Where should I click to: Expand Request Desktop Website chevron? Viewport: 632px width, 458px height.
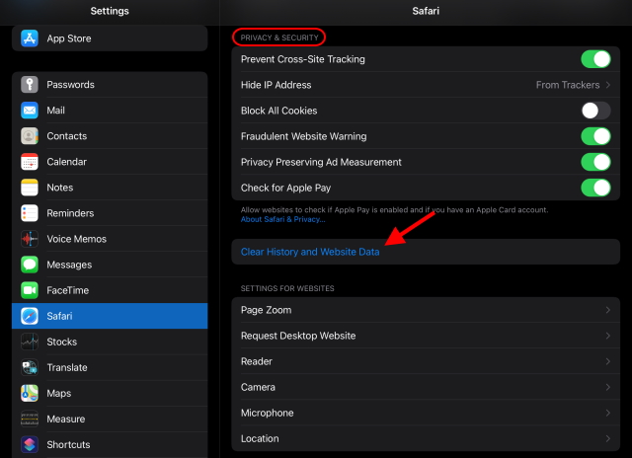[608, 336]
